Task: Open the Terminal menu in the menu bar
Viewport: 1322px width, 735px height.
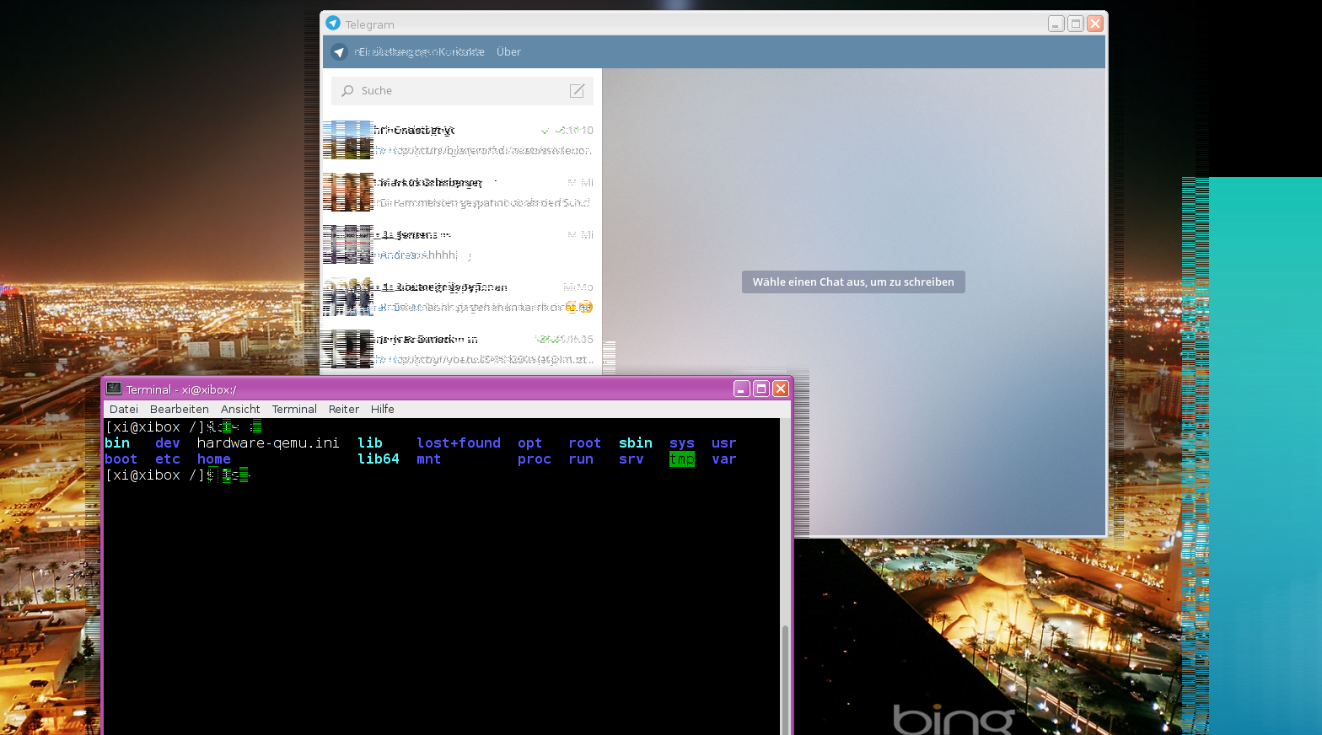Action: pyautogui.click(x=294, y=410)
